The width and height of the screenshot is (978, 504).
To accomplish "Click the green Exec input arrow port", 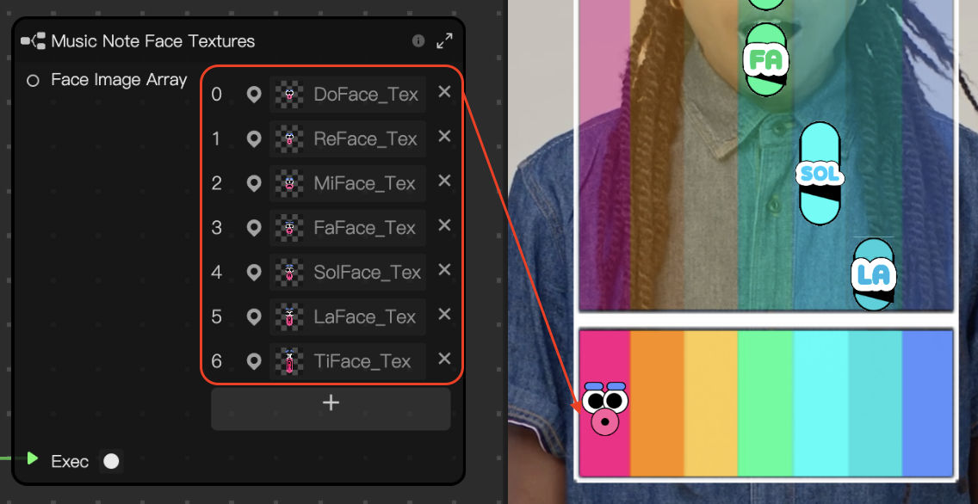I will [x=33, y=459].
